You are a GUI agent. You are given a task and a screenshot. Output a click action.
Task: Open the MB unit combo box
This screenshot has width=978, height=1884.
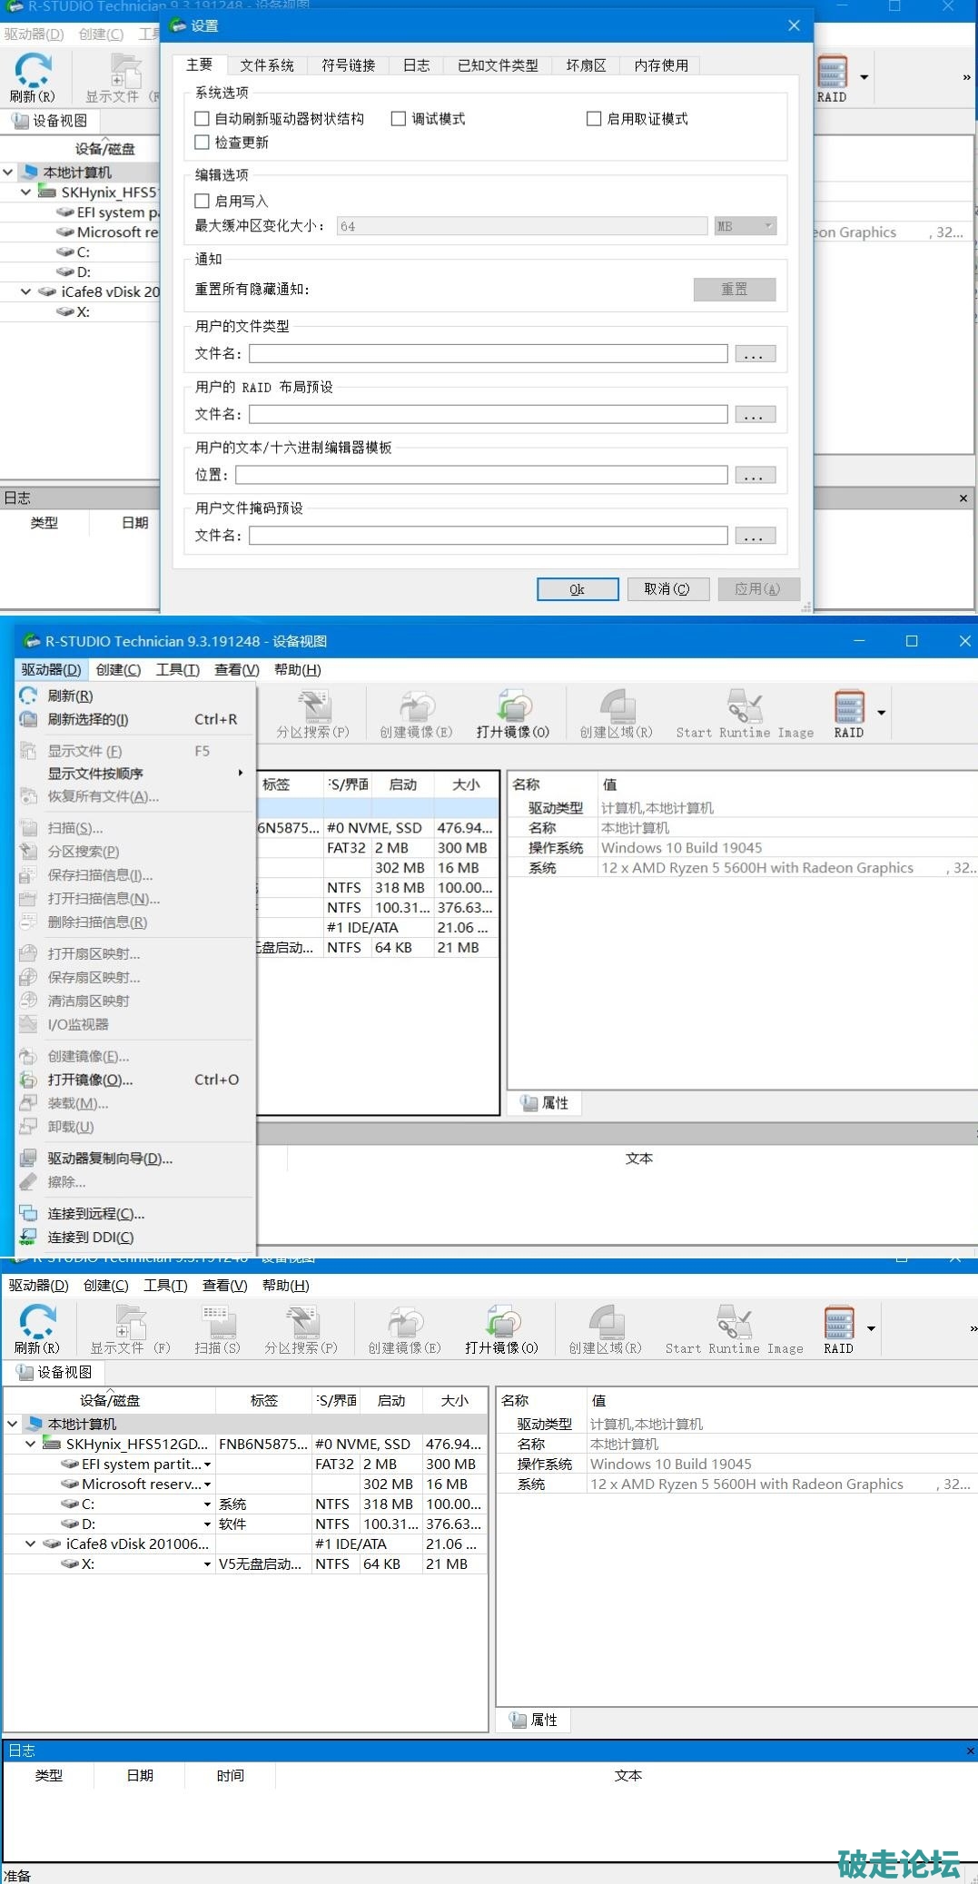(746, 226)
